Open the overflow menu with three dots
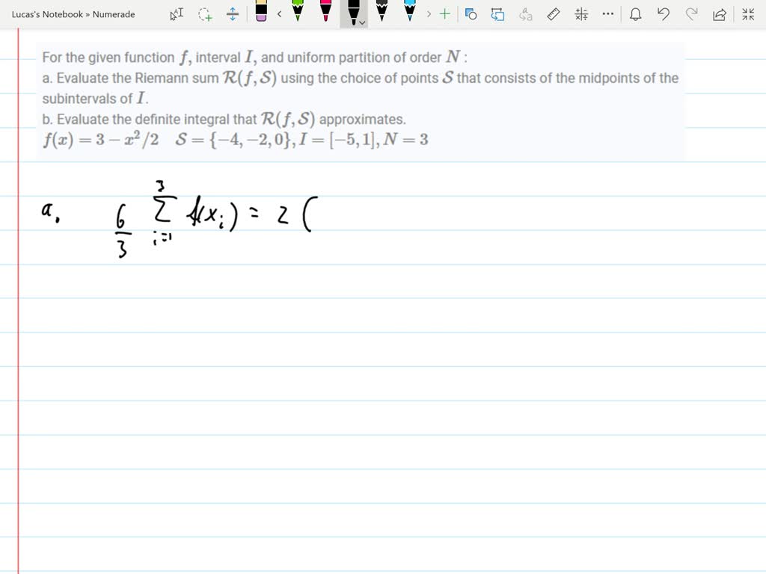 coord(607,14)
